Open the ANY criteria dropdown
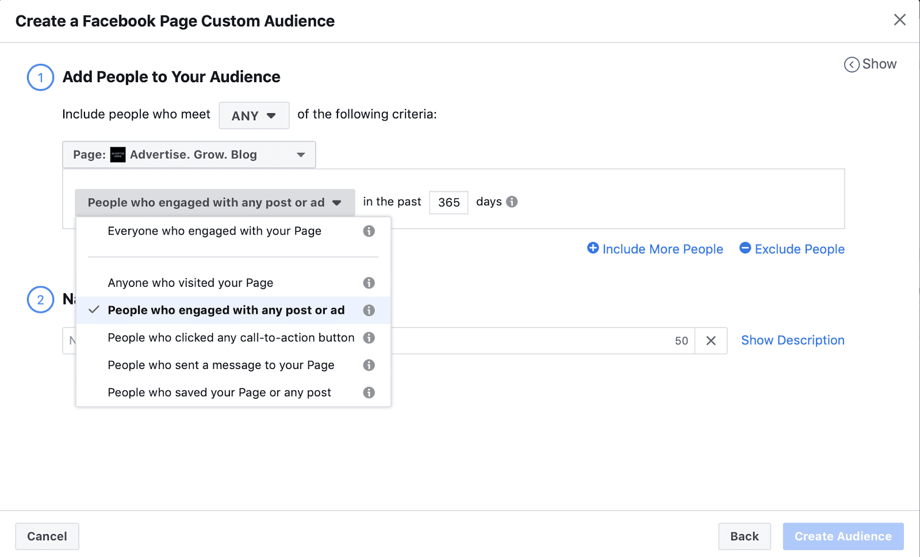This screenshot has width=920, height=557. 254,116
